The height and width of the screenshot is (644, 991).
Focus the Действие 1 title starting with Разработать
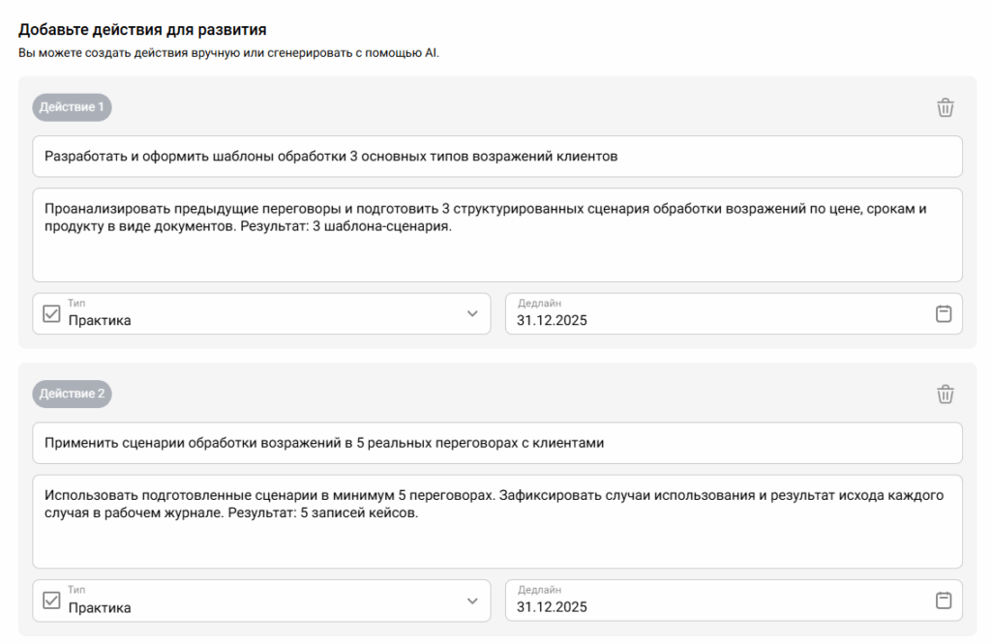point(331,157)
